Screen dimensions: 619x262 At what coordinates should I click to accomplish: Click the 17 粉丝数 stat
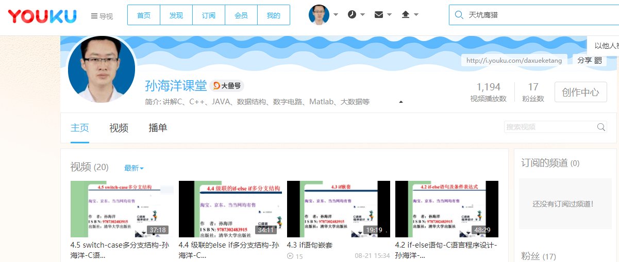coord(533,92)
